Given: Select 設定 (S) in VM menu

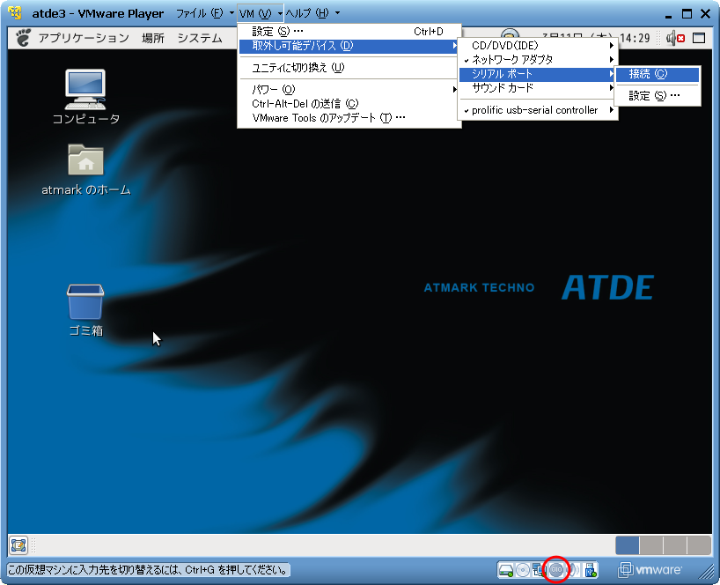Looking at the screenshot, I should coord(349,31).
